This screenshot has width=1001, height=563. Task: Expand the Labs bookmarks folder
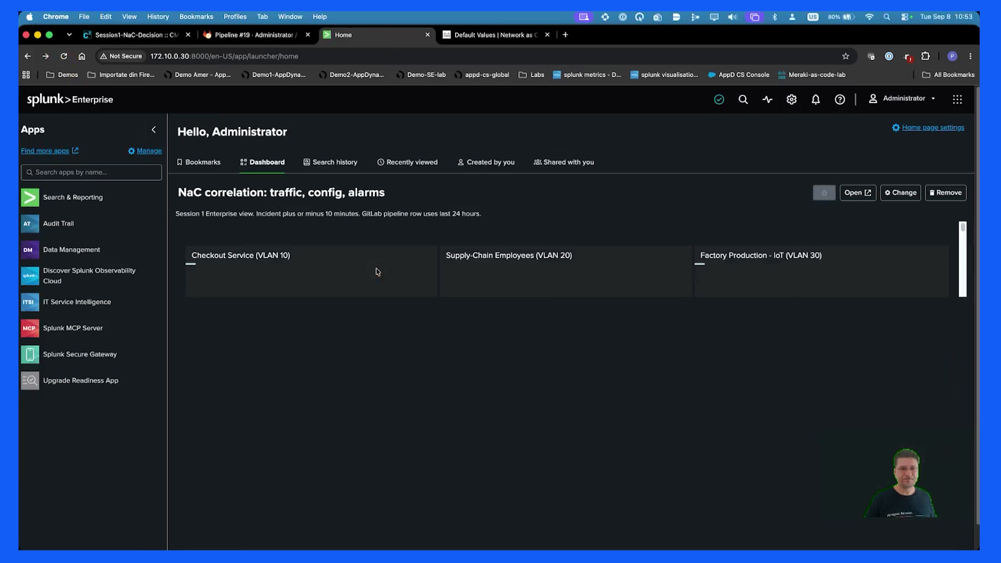[x=531, y=75]
